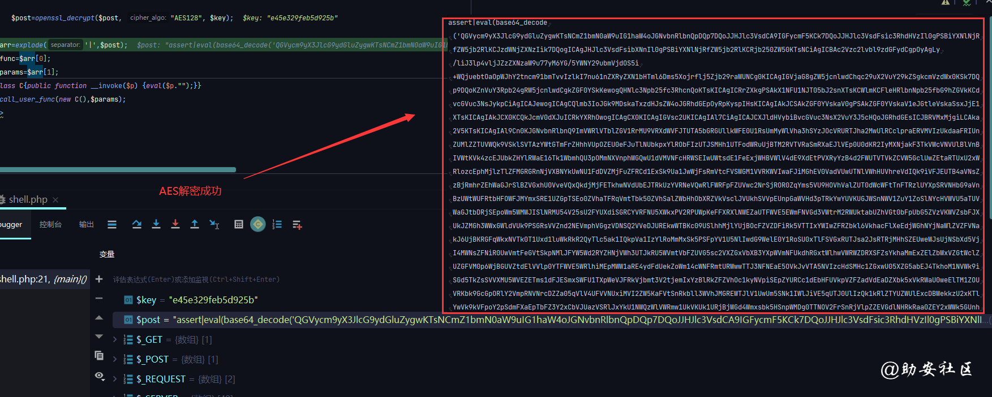Click the numbered list icon in debugger toolbar

277,225
